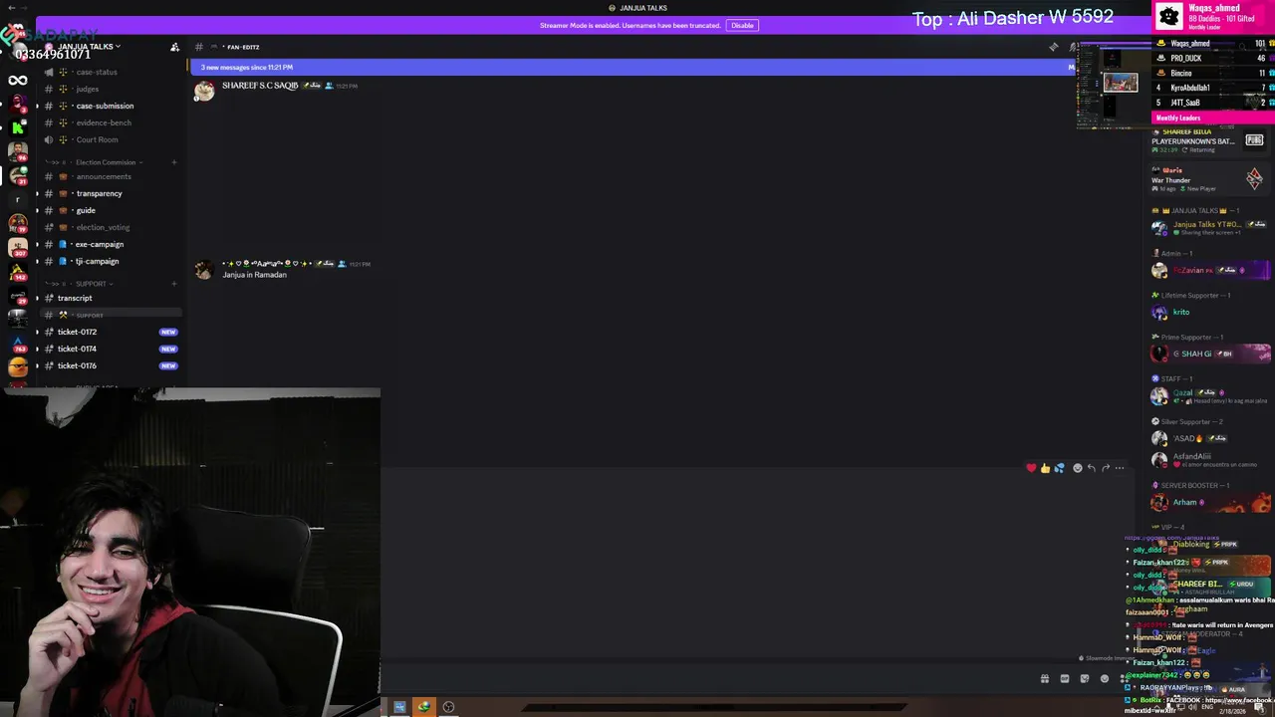This screenshot has height=717, width=1275.
Task: Click member Qazal in STAFF group
Action: click(x=1210, y=396)
